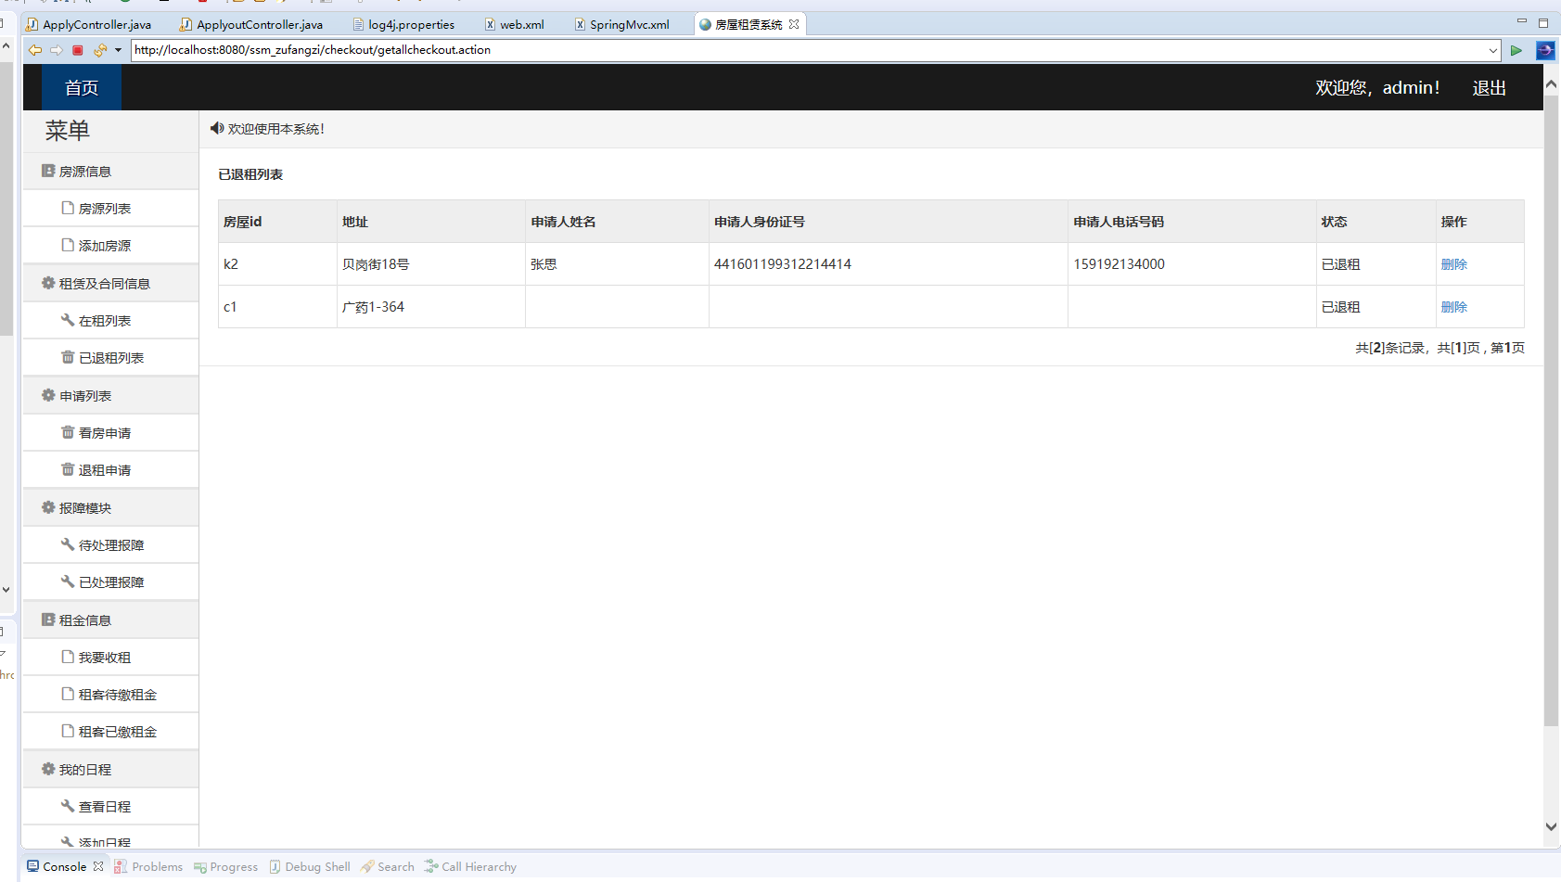Open the URL history dropdown in address bar
The width and height of the screenshot is (1561, 882).
coord(1492,50)
